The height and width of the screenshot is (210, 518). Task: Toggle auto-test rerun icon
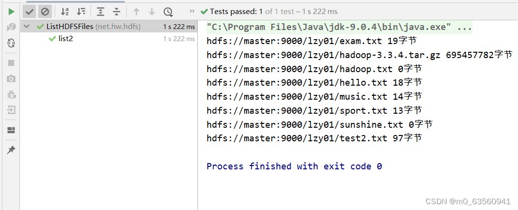11,43
